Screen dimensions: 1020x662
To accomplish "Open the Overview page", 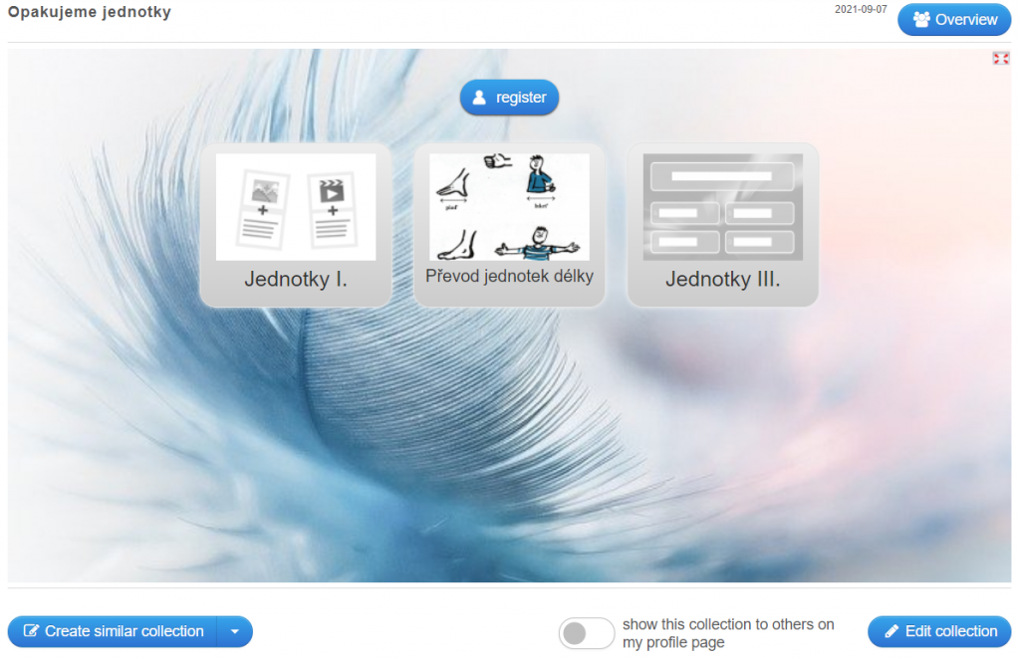I will pyautogui.click(x=953, y=20).
